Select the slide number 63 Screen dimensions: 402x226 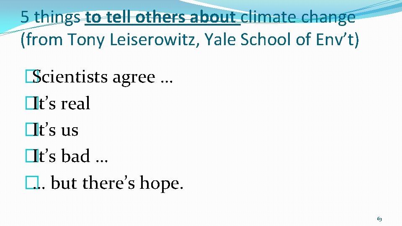tap(379, 219)
